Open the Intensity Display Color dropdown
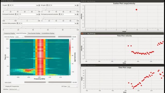165x93 pixels. 19,37
